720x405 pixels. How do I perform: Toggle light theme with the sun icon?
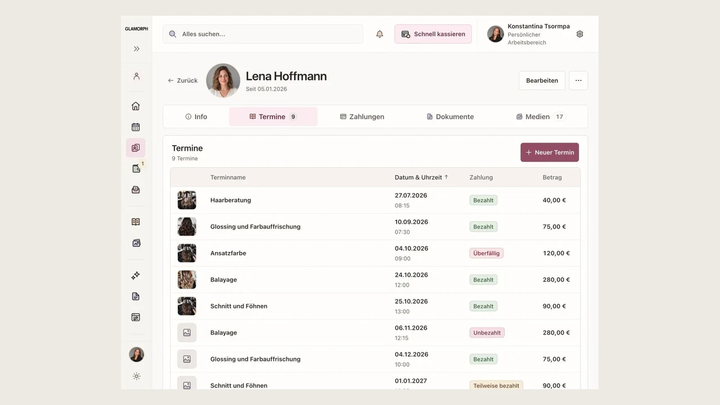pyautogui.click(x=136, y=376)
